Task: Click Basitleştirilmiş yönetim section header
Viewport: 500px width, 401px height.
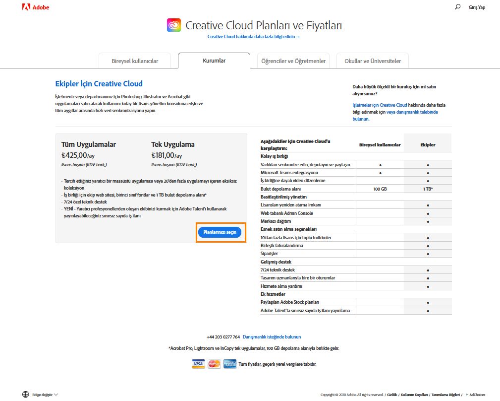Action: (x=283, y=197)
